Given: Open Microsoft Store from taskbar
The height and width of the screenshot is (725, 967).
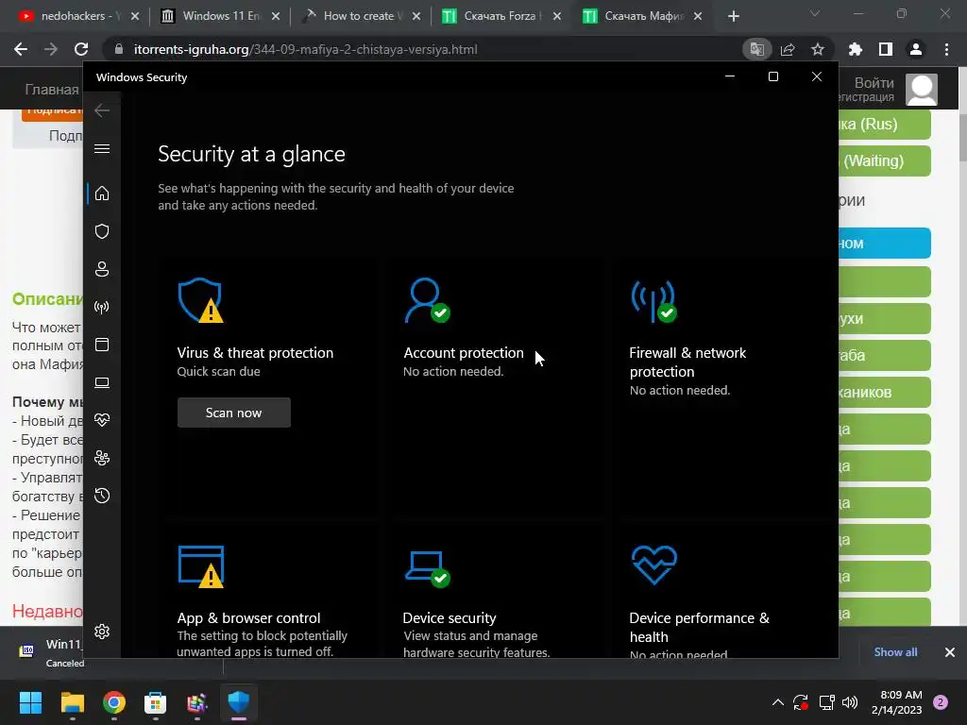Looking at the screenshot, I should (x=156, y=702).
